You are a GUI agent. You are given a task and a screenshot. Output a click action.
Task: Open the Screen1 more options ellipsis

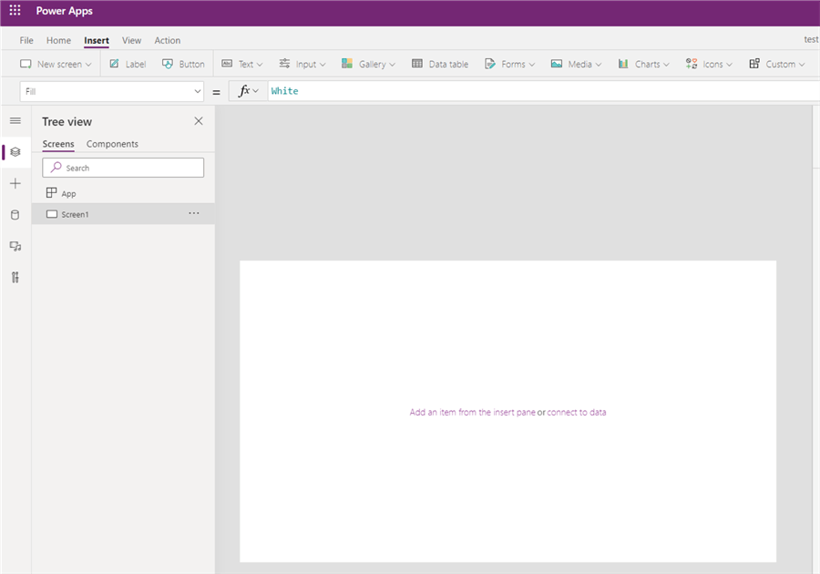(x=194, y=213)
